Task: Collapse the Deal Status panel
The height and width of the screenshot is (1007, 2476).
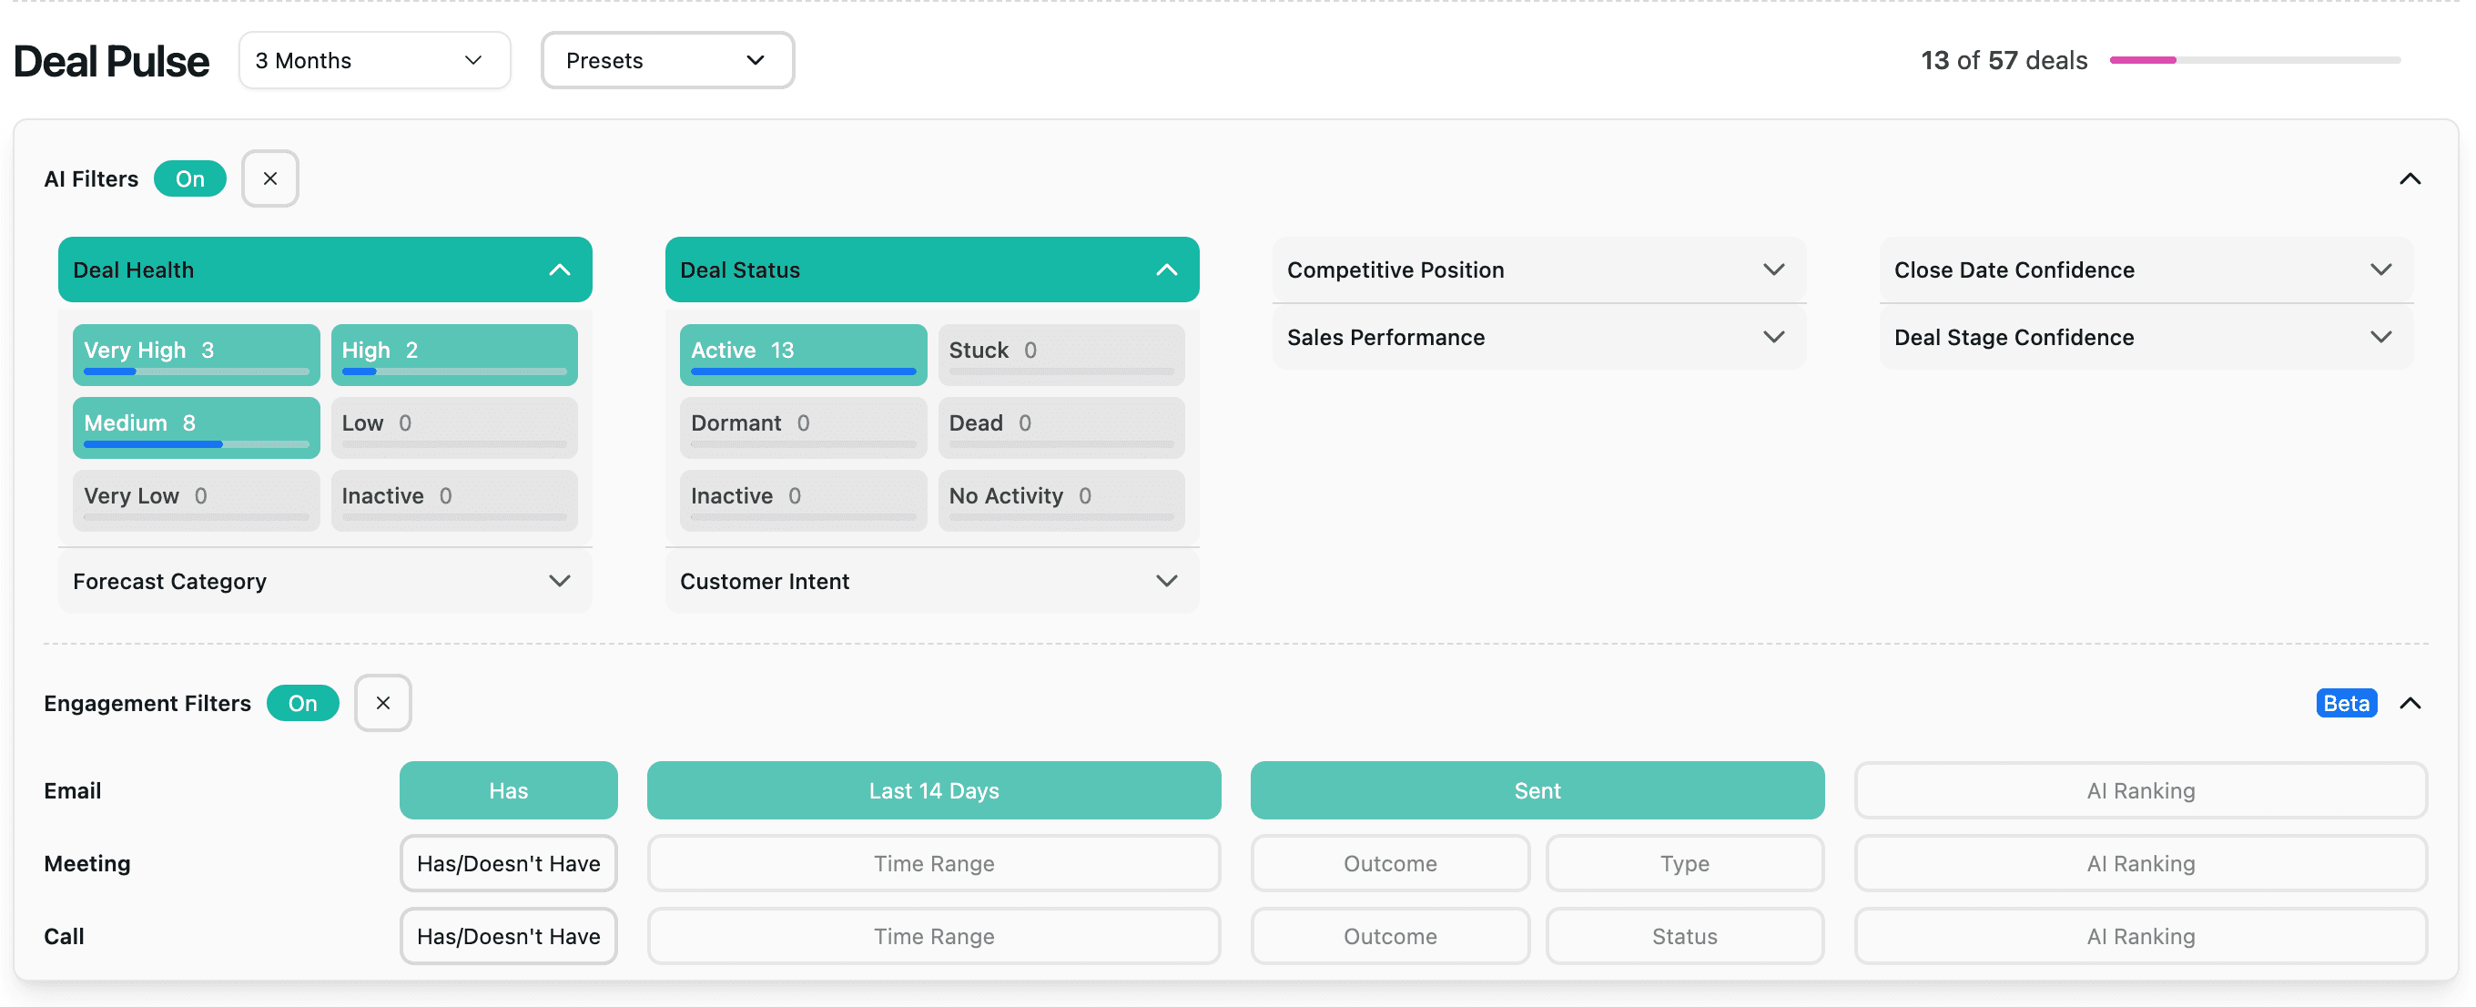Action: tap(931, 270)
